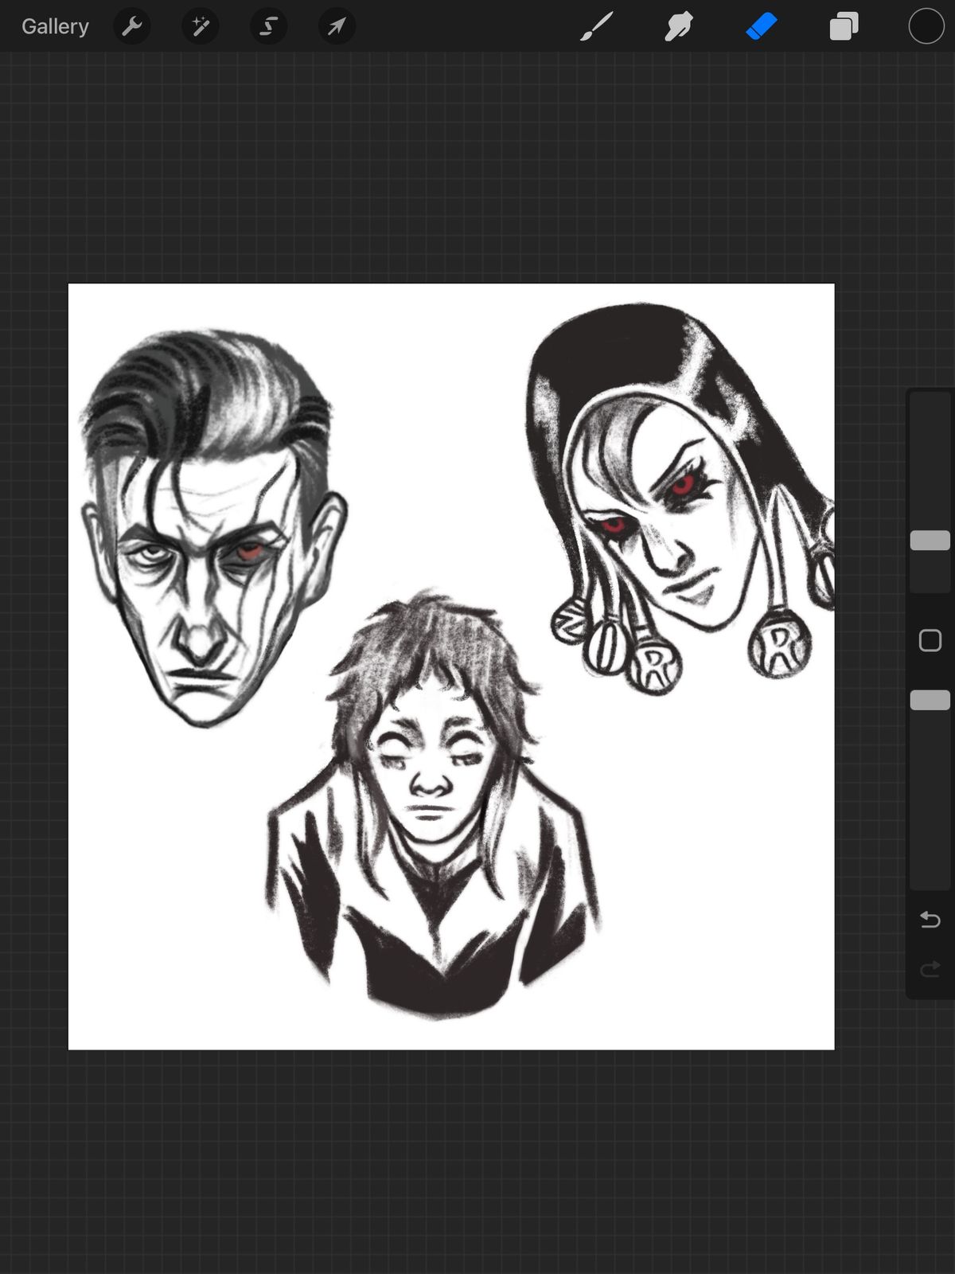Open the black color picker circle
955x1274 pixels.
926,26
